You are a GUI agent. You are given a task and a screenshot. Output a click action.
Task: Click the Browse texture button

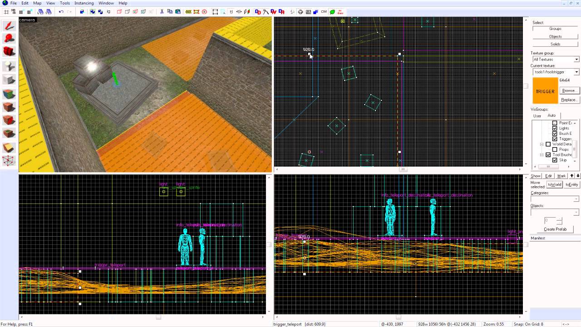pos(569,90)
